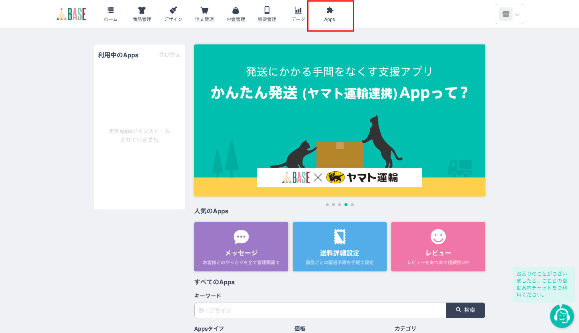Go to third carousel slide dot
Image resolution: width=579 pixels, height=333 pixels.
(340, 205)
